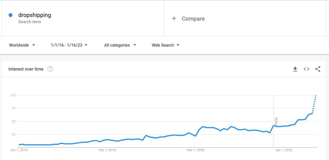
Task: Click the Jan 1, 2016 axis label
Action: pyautogui.click(x=19, y=150)
